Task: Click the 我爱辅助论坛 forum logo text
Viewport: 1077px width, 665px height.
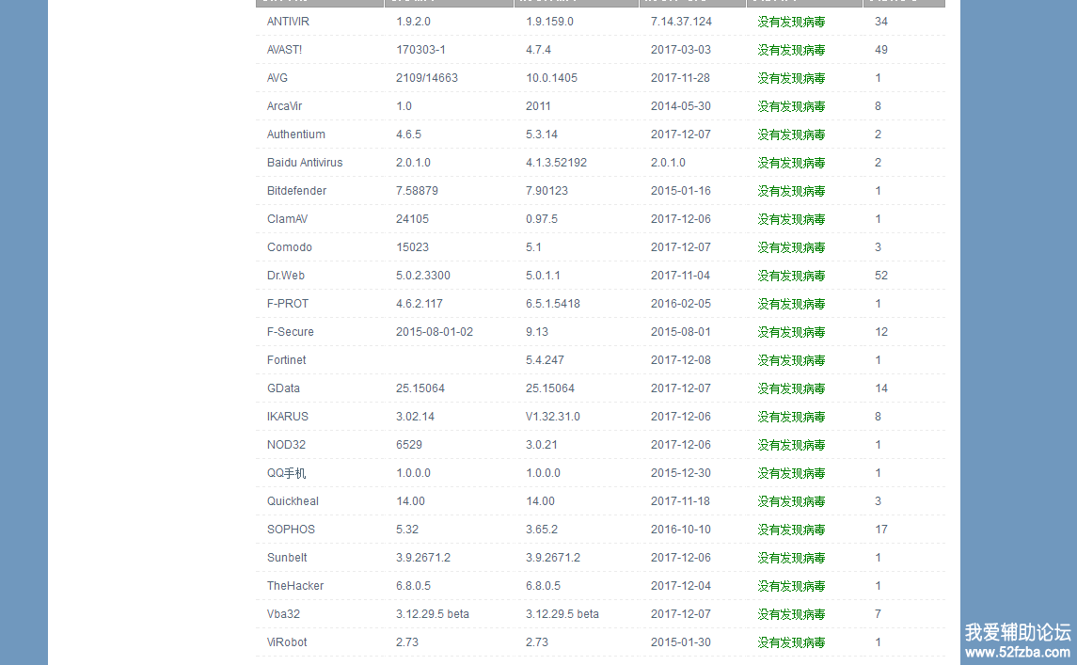Action: coord(1018,632)
